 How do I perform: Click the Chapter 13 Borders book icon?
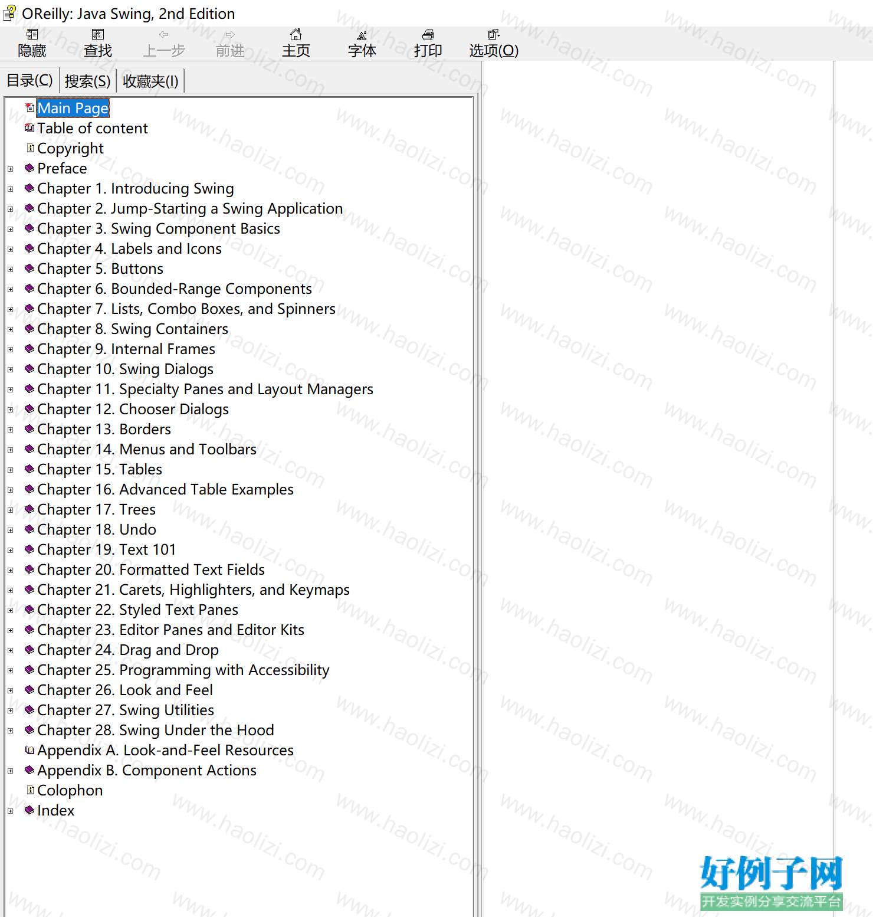tap(29, 429)
